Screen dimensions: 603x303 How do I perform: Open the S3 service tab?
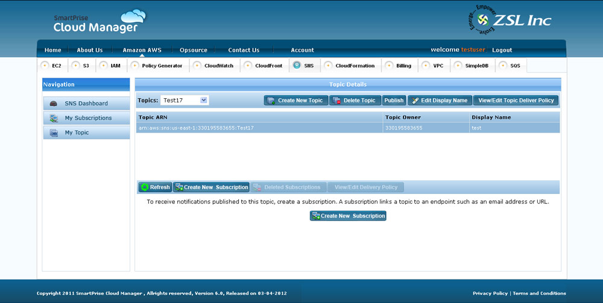coord(82,66)
